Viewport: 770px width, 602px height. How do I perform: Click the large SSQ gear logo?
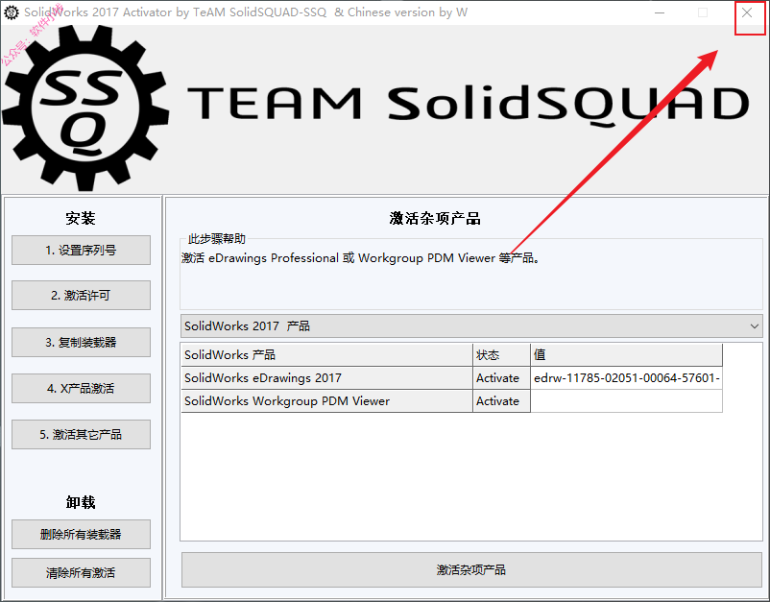85,108
